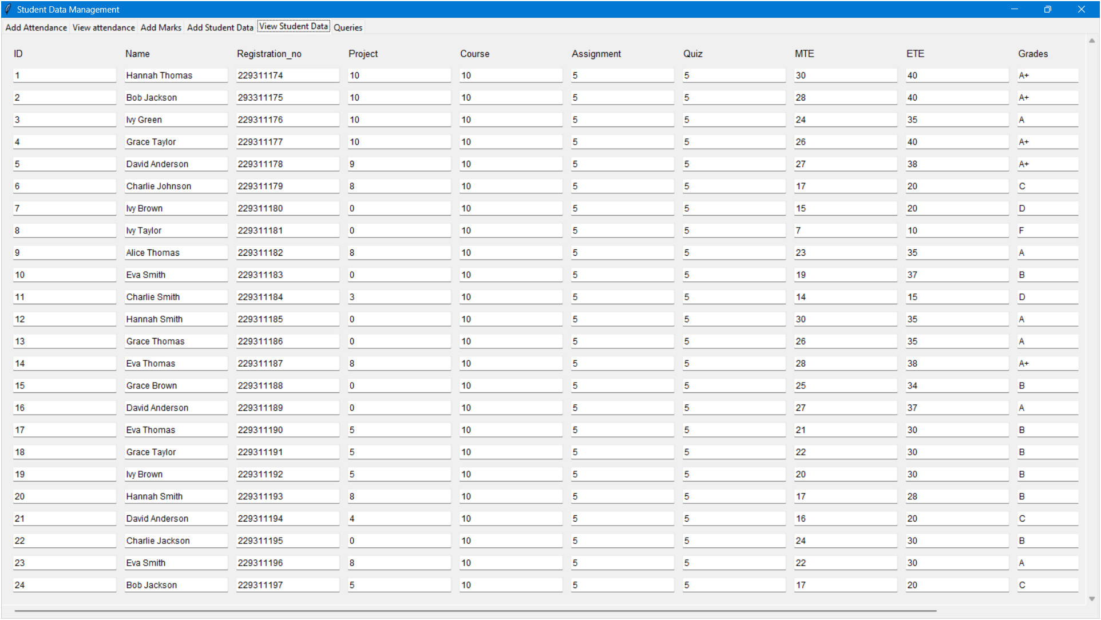This screenshot has width=1101, height=620.
Task: Click registration number 293311175 field
Action: tap(287, 98)
